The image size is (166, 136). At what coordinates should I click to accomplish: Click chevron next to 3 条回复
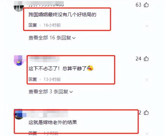point(71,92)
